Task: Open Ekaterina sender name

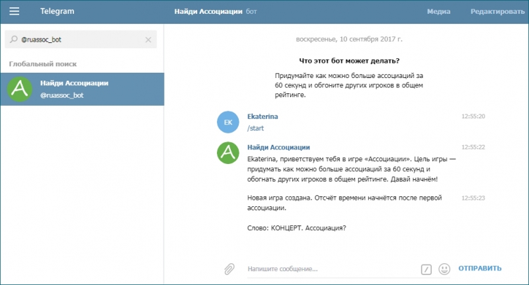Action: [x=263, y=116]
